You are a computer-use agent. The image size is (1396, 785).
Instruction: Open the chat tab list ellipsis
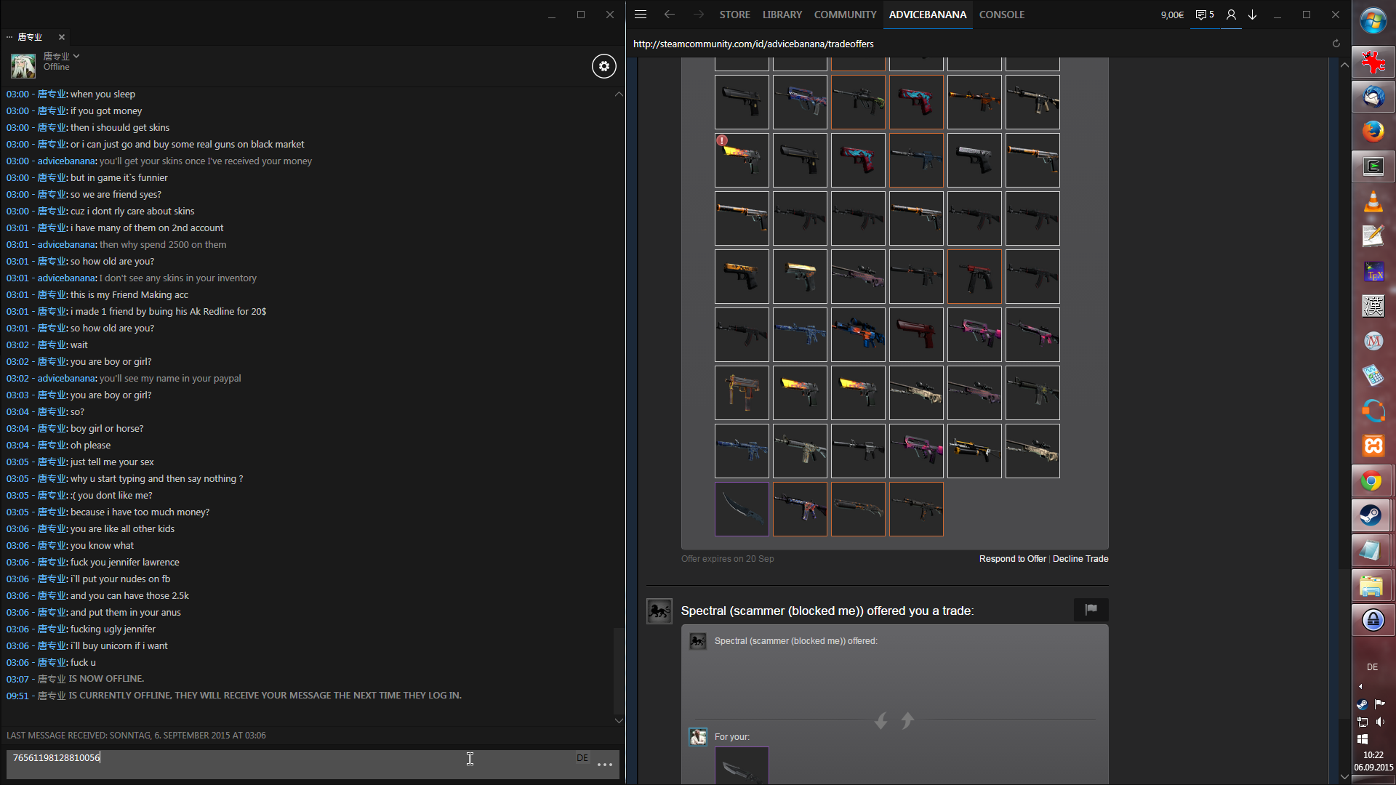[9, 37]
